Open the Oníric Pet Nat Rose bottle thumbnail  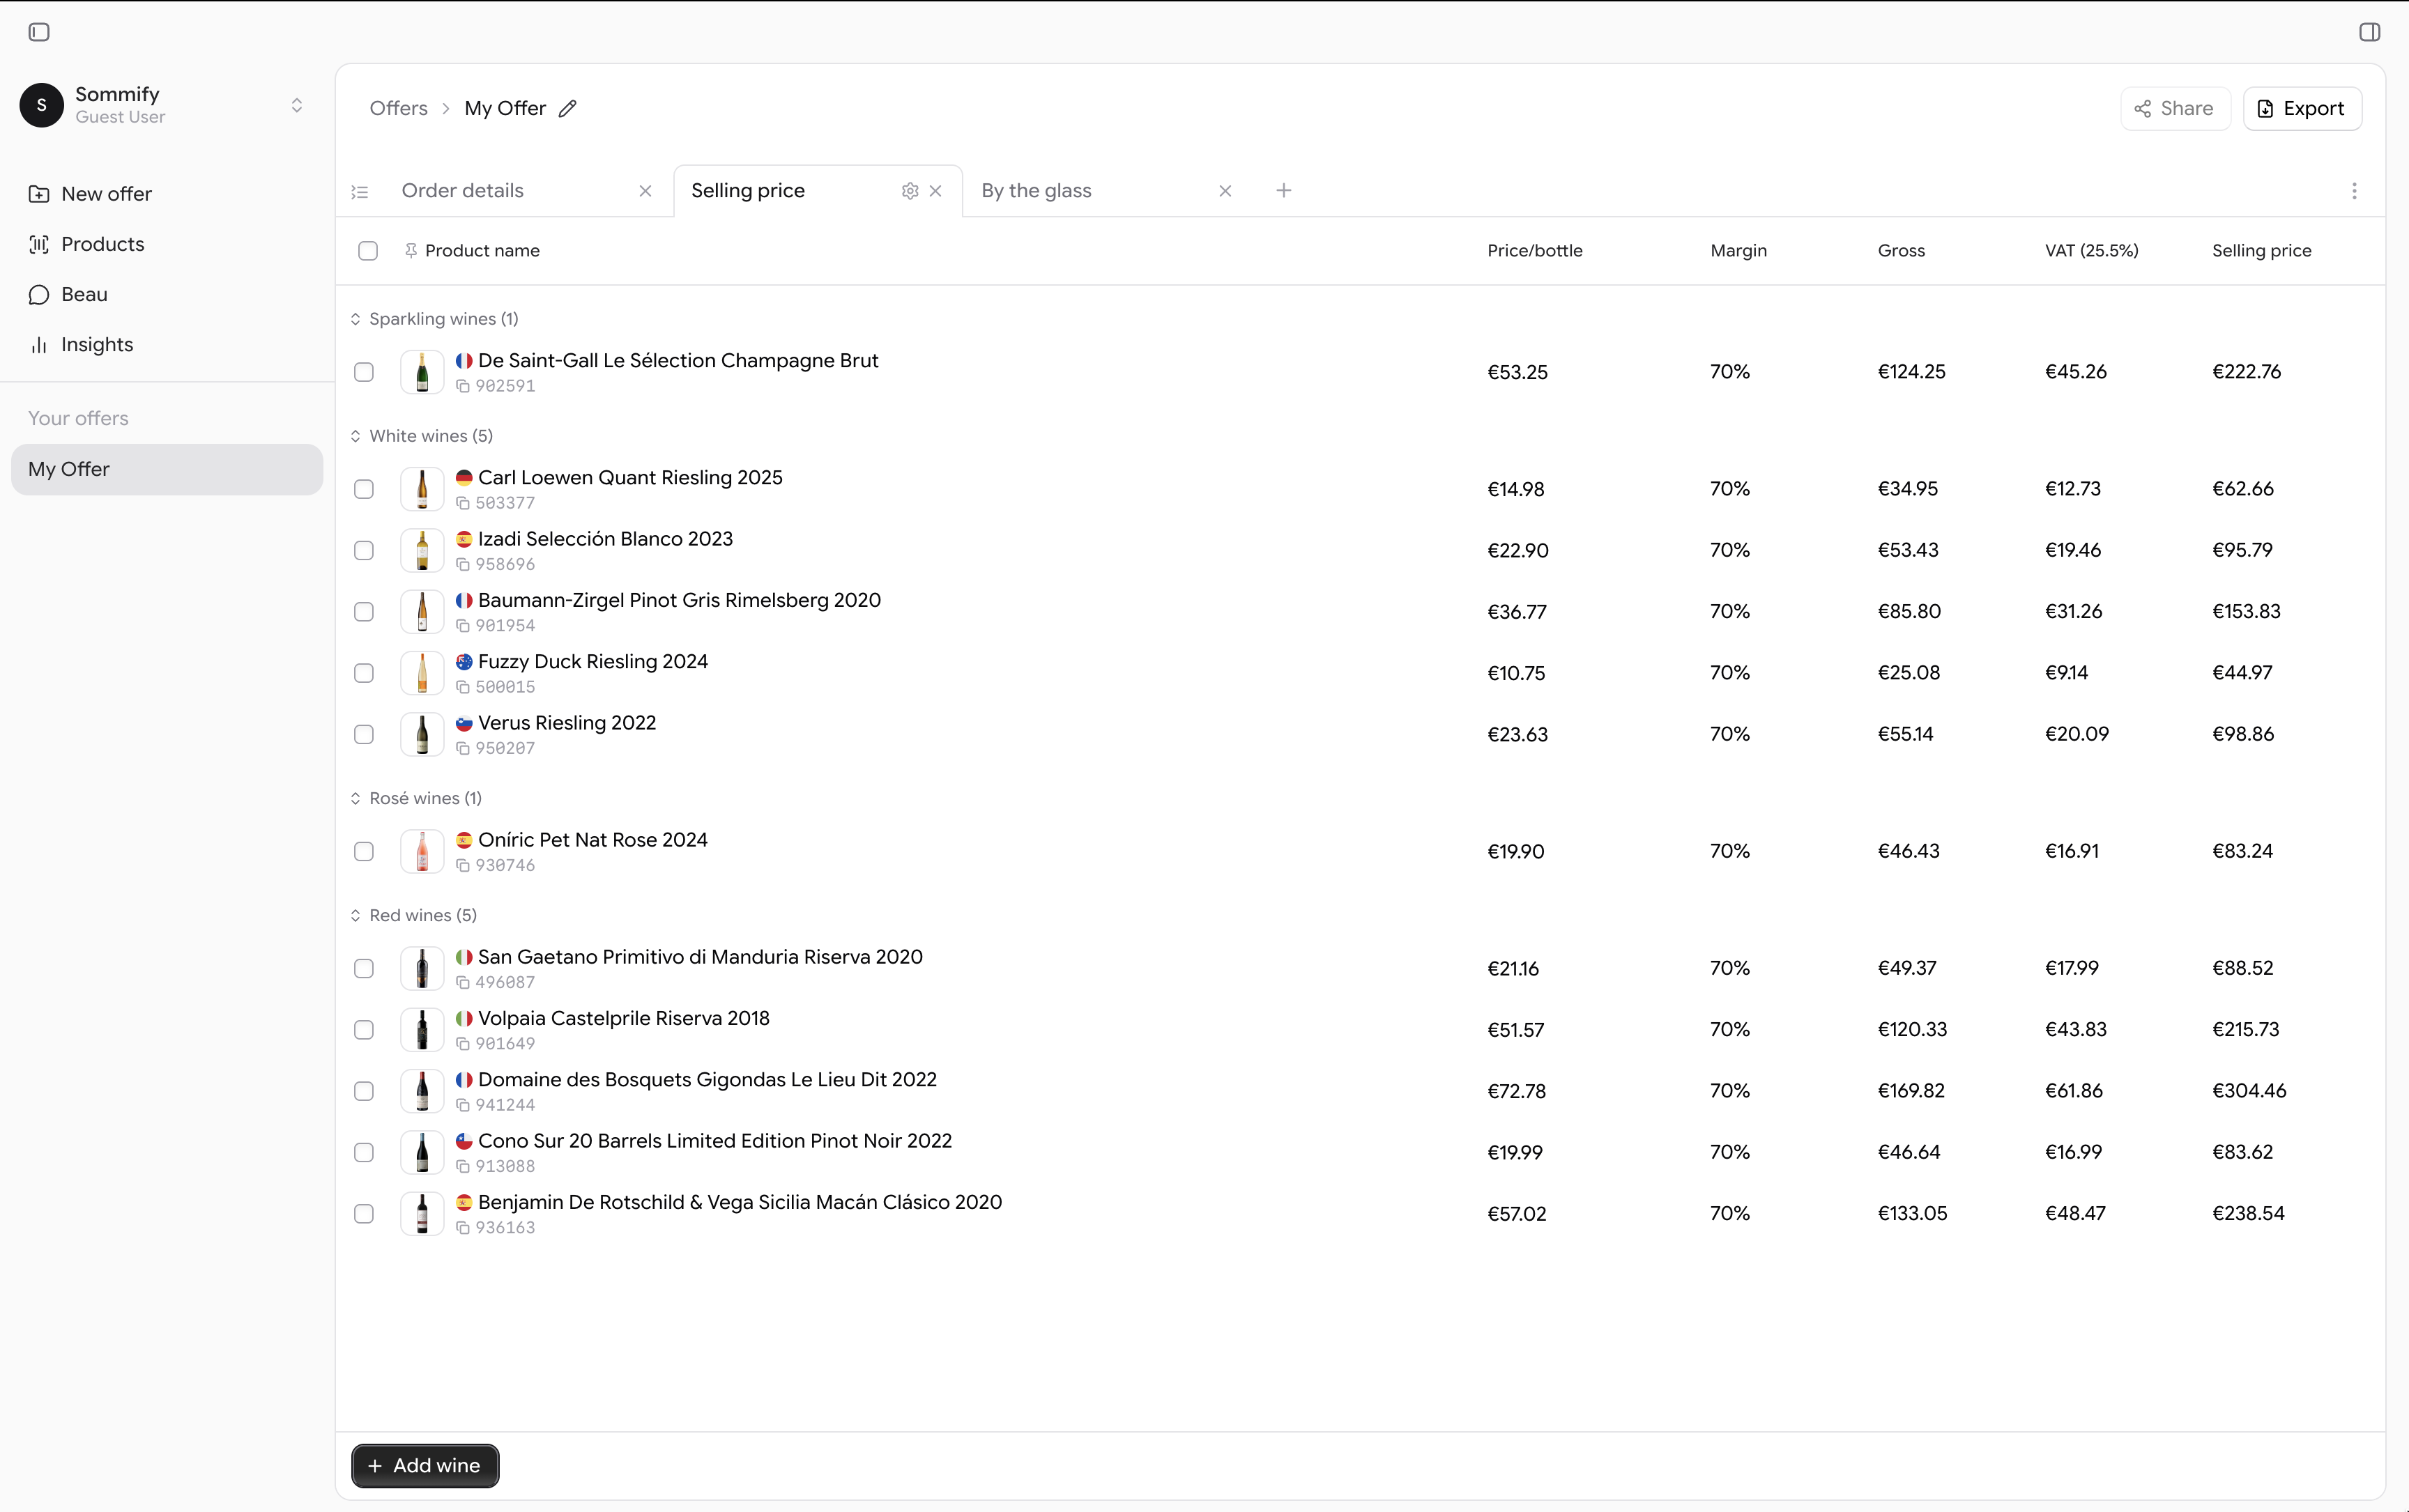(422, 852)
